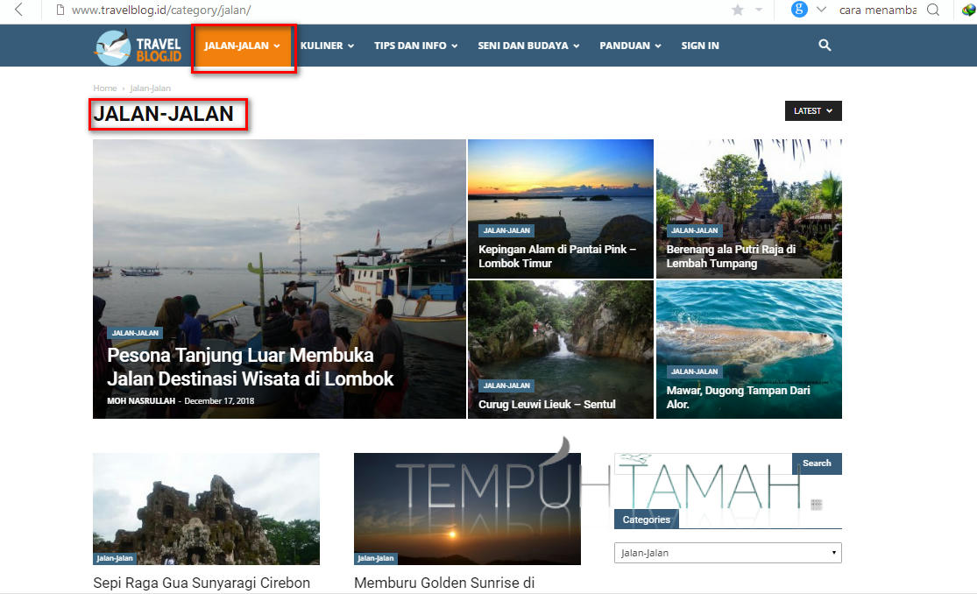Open the Curug Leuwi Lieuk – Sentul article
Image resolution: width=977 pixels, height=594 pixels.
pyautogui.click(x=547, y=404)
